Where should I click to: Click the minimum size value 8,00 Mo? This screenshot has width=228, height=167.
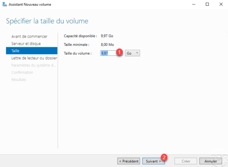point(108,45)
